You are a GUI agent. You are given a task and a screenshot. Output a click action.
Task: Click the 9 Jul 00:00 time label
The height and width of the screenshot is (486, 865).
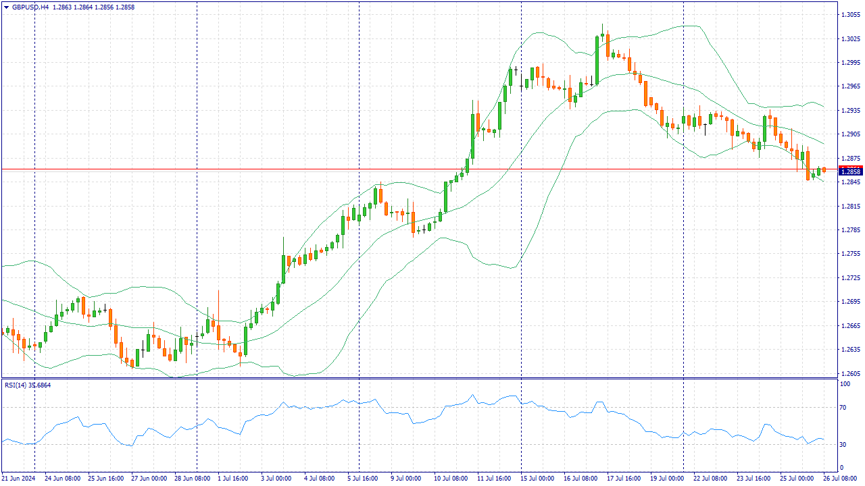(407, 478)
